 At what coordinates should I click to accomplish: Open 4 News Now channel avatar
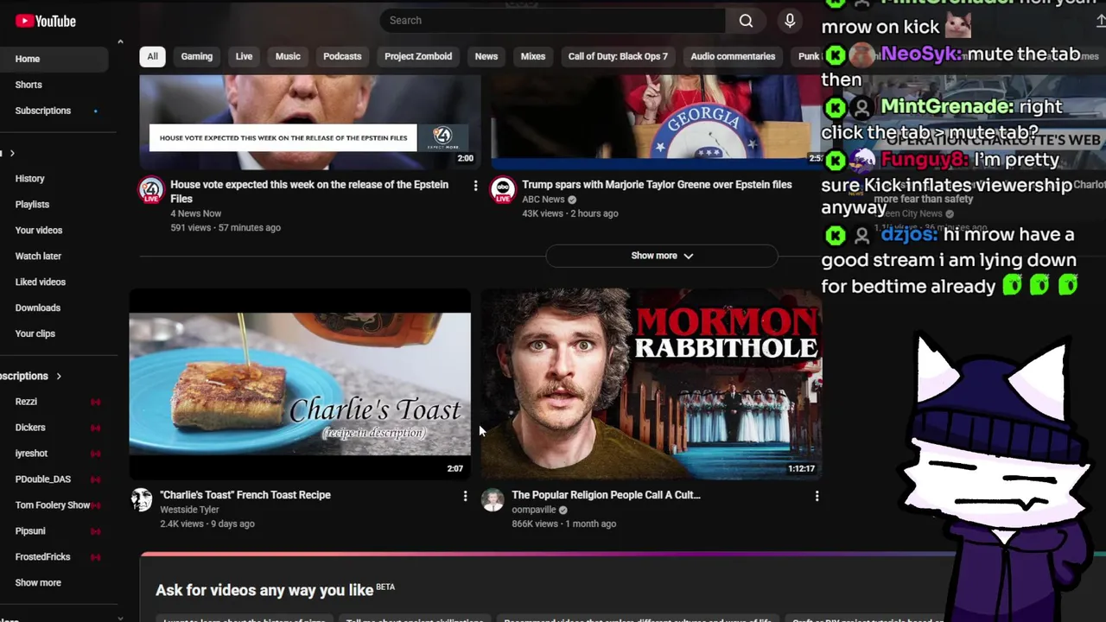pos(151,190)
